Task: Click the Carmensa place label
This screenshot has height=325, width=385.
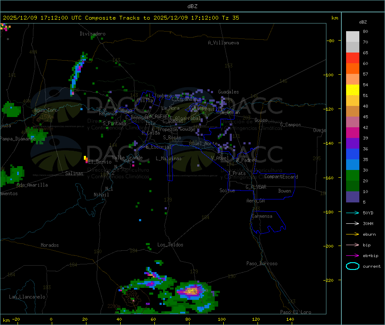Action: tap(262, 217)
